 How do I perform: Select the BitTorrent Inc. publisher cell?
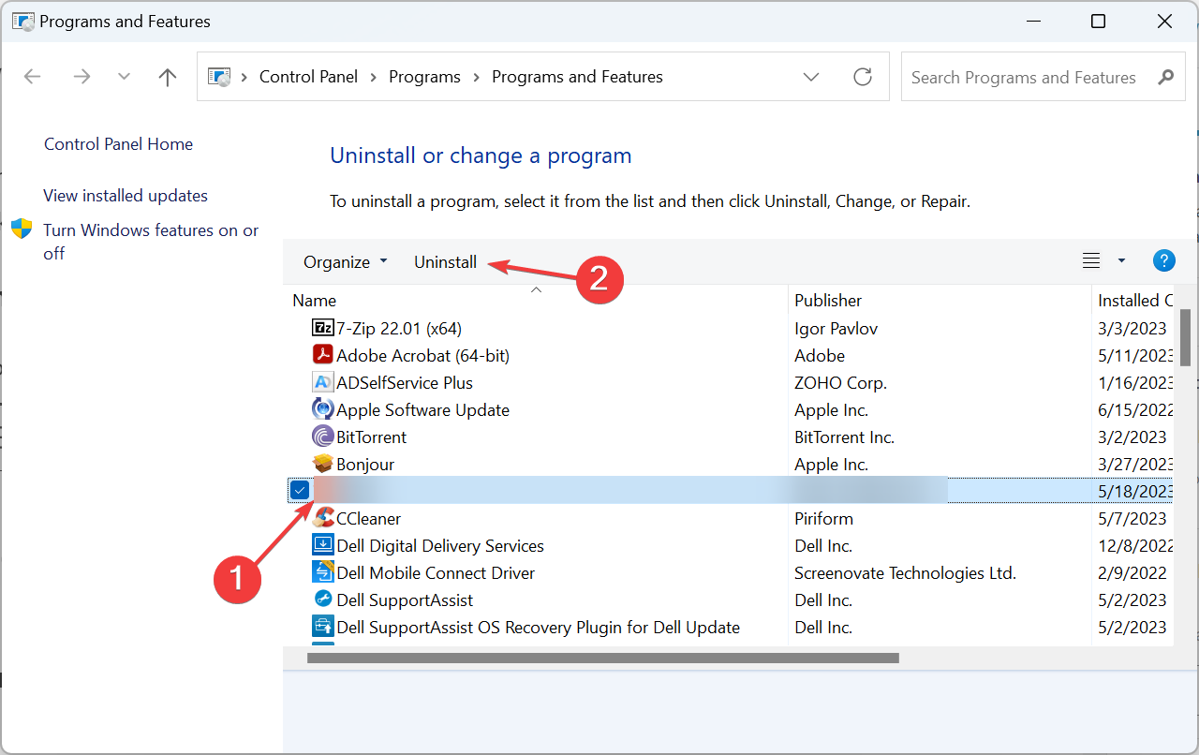click(x=844, y=437)
